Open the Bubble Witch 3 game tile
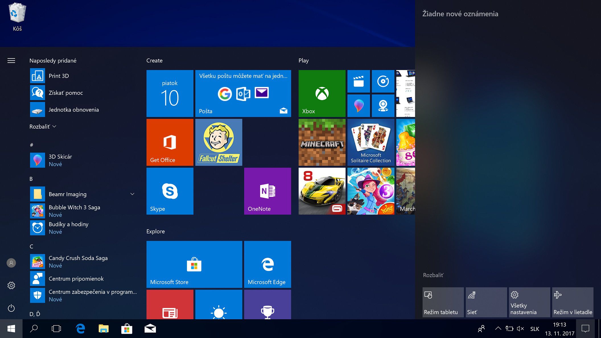This screenshot has height=338, width=601. click(x=371, y=191)
